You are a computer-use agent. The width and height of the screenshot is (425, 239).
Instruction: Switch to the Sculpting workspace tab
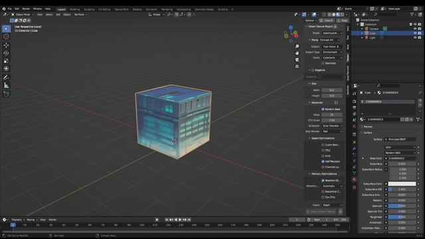[89, 9]
